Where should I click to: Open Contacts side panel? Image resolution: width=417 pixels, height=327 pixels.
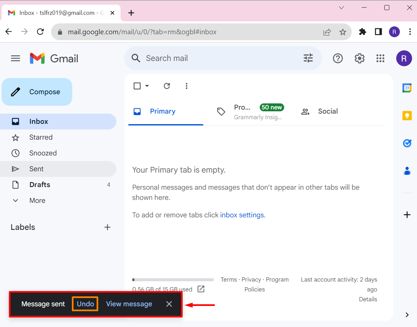[407, 171]
